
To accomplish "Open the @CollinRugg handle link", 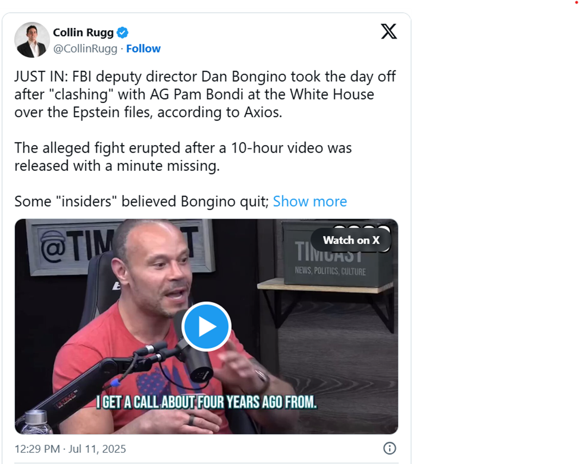I will (85, 49).
